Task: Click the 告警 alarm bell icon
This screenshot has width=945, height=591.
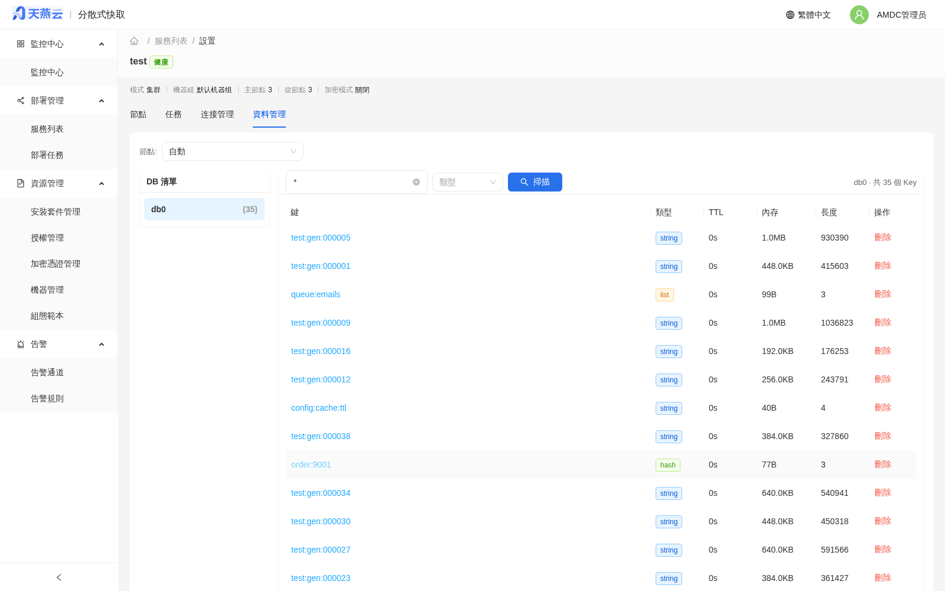Action: [21, 344]
